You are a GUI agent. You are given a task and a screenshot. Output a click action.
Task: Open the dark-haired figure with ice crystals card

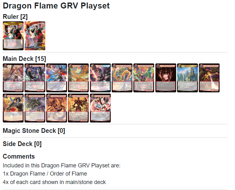point(100,108)
